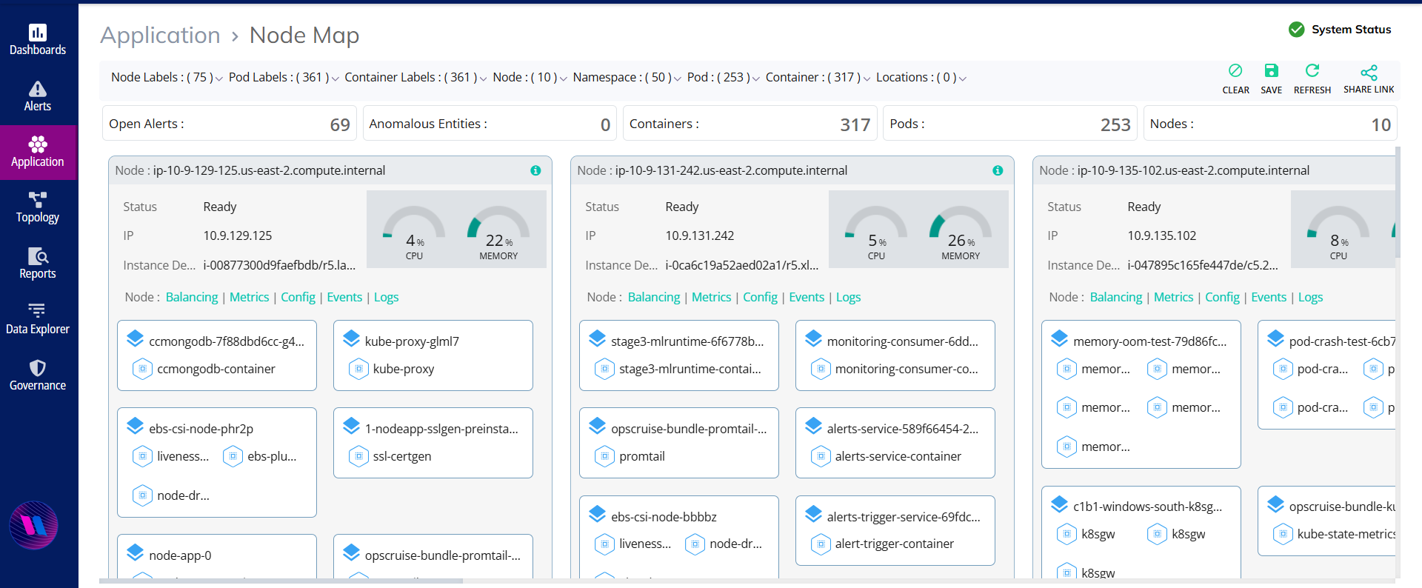Open Balancing for node ip-10-9-135-102

1116,297
